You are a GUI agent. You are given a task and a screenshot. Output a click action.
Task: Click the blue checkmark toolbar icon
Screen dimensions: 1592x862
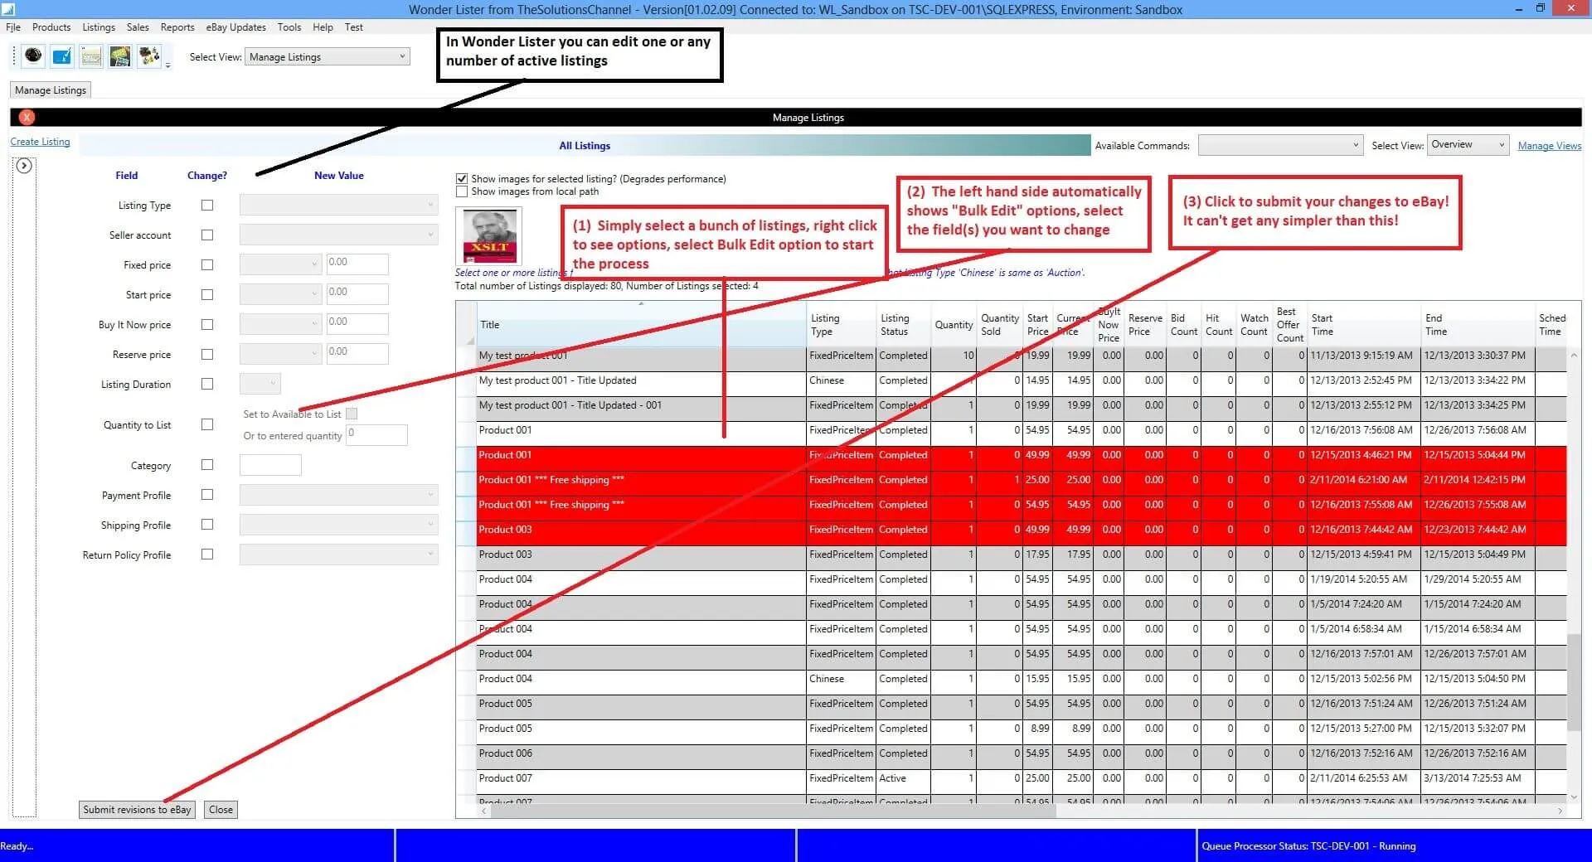[61, 56]
